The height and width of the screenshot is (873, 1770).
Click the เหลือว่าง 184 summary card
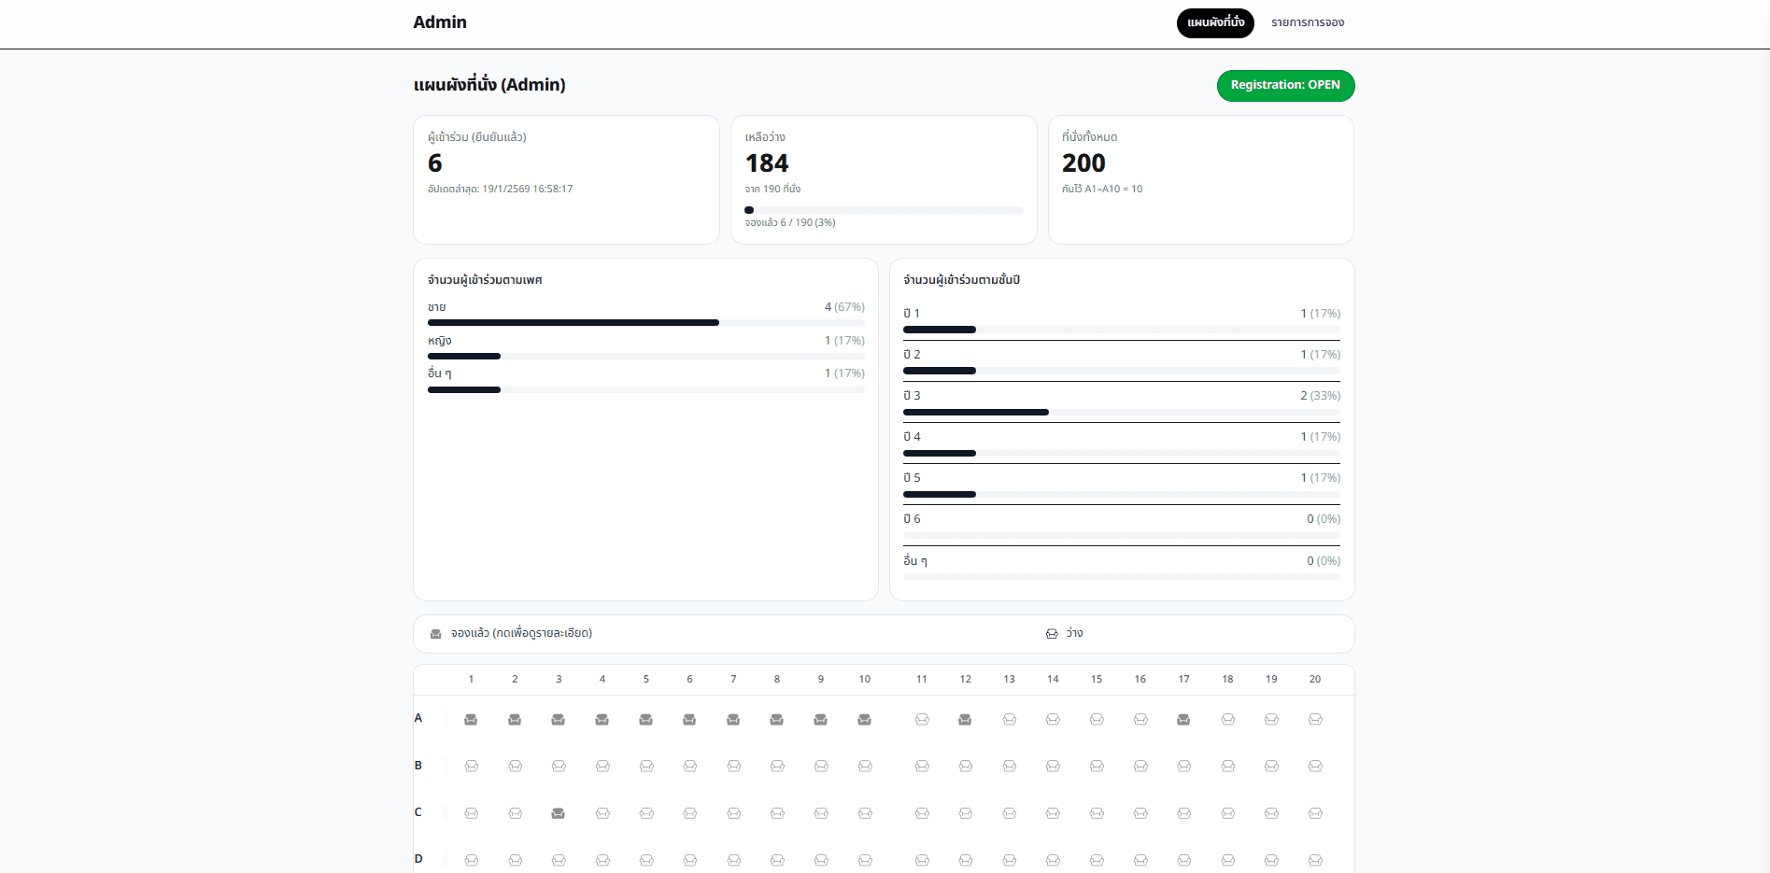[884, 178]
